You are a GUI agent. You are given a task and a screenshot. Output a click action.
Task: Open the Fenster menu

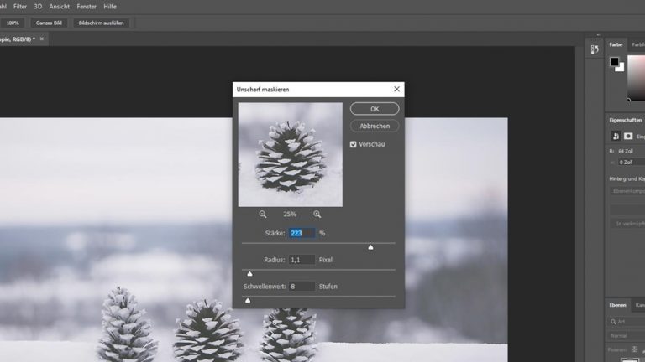(87, 6)
